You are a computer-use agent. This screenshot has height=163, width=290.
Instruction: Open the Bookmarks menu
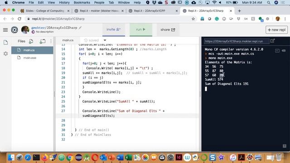tap(82, 3)
